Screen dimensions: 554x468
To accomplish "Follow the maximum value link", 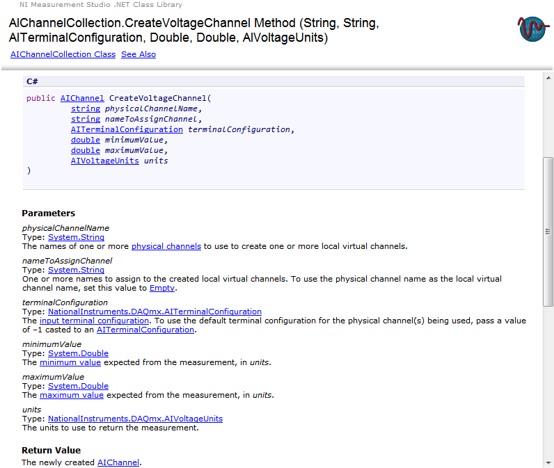I will 72,395.
